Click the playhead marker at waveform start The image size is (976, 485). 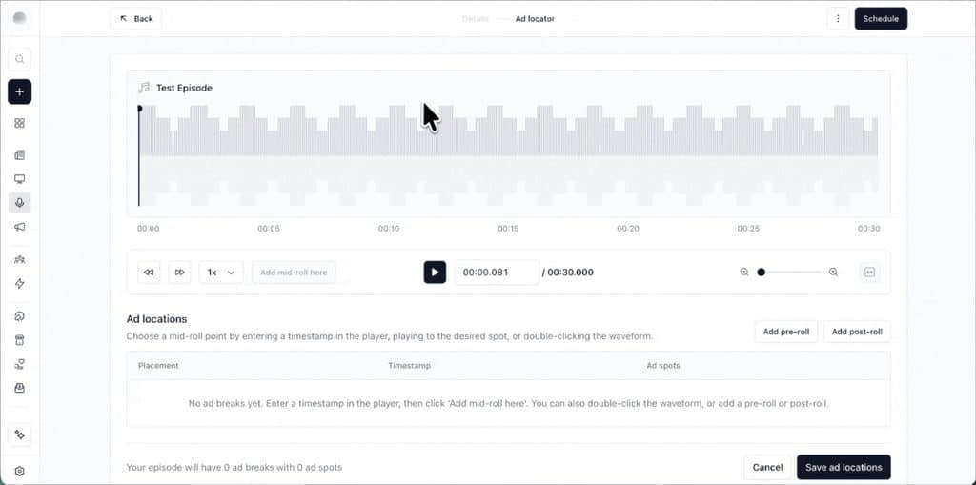pyautogui.click(x=139, y=109)
